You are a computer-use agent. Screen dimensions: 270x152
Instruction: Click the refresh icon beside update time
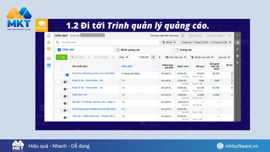[x=182, y=35]
